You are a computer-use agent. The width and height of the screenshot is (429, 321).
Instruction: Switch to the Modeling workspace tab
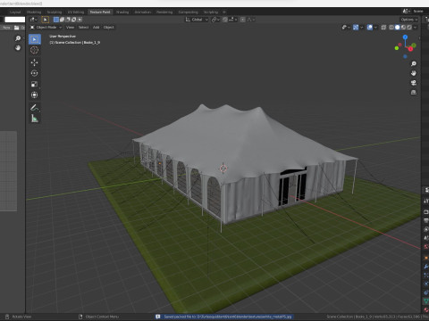click(34, 12)
